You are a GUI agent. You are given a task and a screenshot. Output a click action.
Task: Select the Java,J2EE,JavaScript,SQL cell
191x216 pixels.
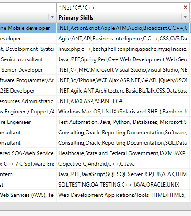123,174
